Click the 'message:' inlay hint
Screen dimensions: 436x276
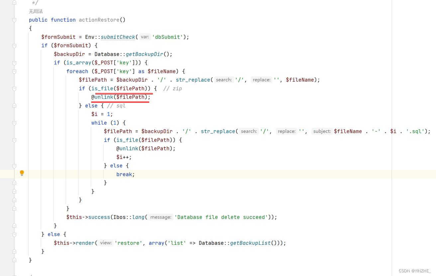(161, 217)
